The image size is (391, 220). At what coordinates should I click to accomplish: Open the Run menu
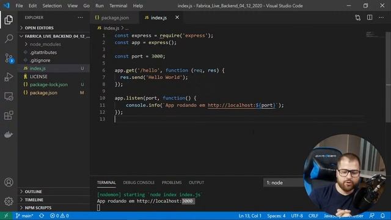pyautogui.click(x=99, y=5)
